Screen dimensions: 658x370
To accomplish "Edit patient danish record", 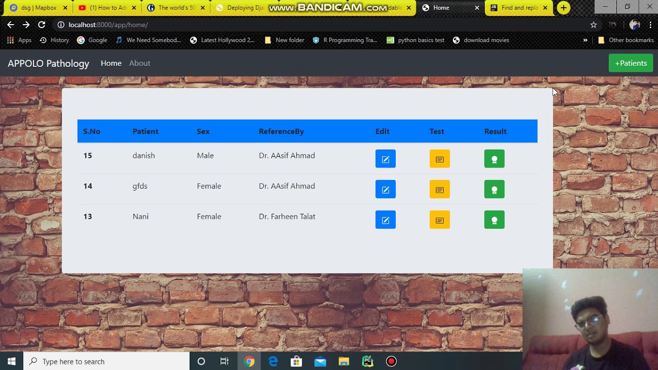I will pyautogui.click(x=386, y=159).
